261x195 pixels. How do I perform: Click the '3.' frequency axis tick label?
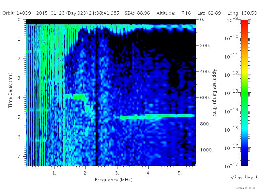[x=117, y=173]
